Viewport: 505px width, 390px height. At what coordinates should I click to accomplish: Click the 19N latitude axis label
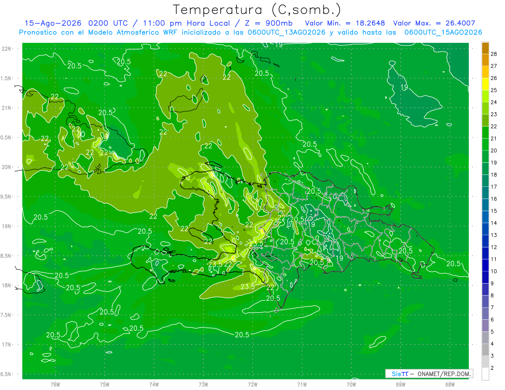tap(7, 226)
